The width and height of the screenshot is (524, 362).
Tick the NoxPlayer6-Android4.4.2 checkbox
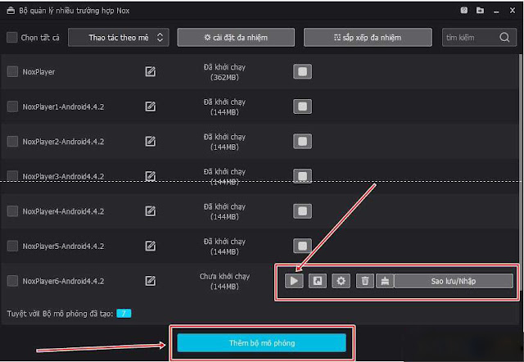tap(13, 281)
